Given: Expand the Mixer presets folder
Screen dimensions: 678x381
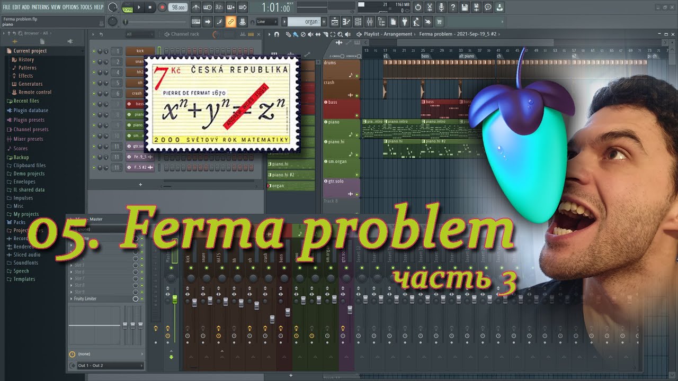Looking at the screenshot, I should [25, 139].
